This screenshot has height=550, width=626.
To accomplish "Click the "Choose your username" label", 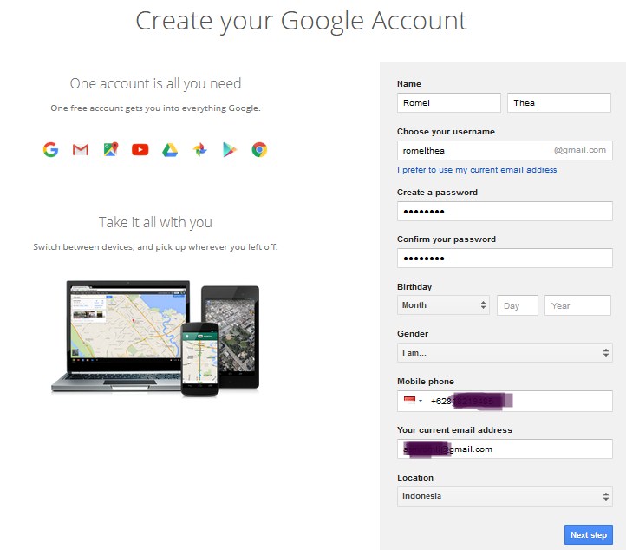I will pyautogui.click(x=446, y=131).
